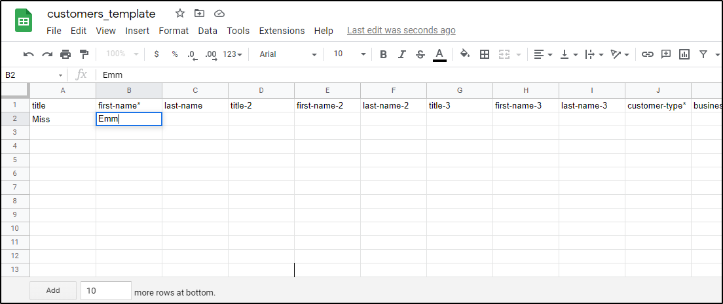Viewport: 723px width, 304px height.
Task: Click the Undo arrow icon
Action: point(29,54)
